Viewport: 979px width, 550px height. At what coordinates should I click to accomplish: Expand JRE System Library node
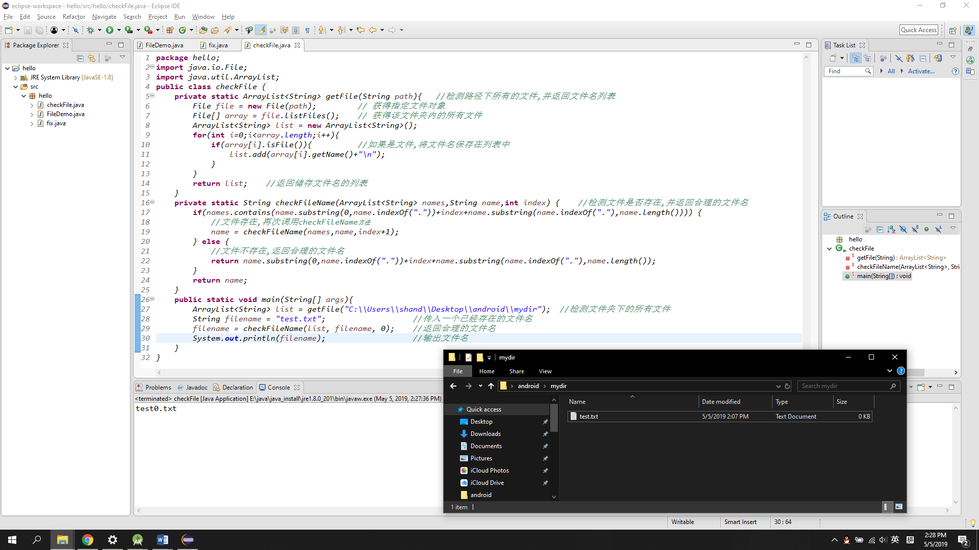(x=15, y=78)
